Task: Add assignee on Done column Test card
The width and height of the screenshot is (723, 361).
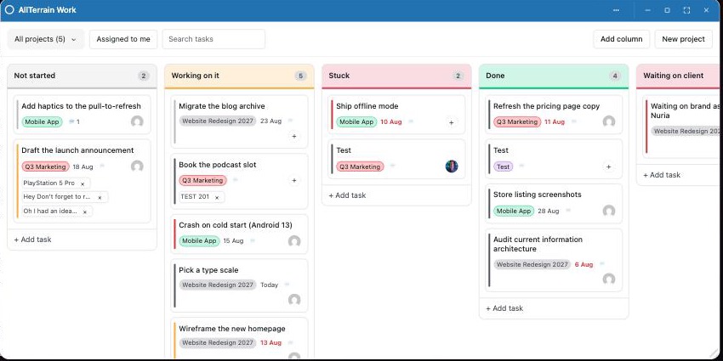Action: pos(609,166)
